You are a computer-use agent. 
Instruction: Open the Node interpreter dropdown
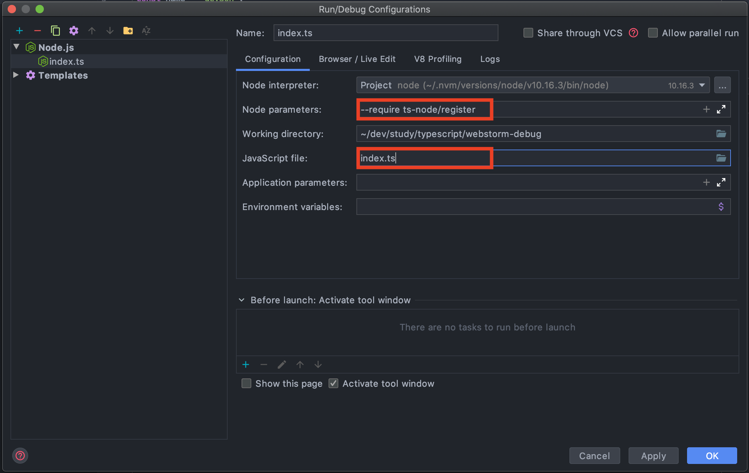702,85
